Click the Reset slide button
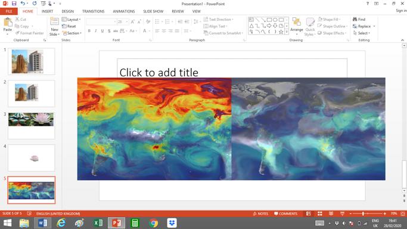The width and height of the screenshot is (407, 229). (x=69, y=26)
